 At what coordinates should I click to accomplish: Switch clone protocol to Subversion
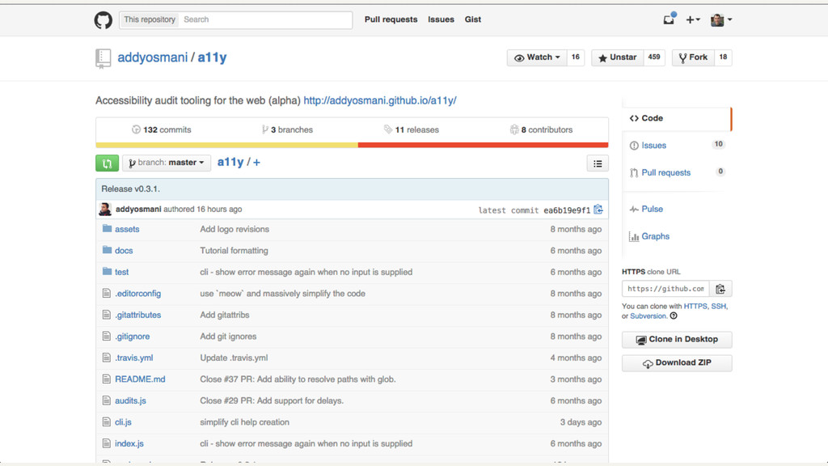[648, 316]
